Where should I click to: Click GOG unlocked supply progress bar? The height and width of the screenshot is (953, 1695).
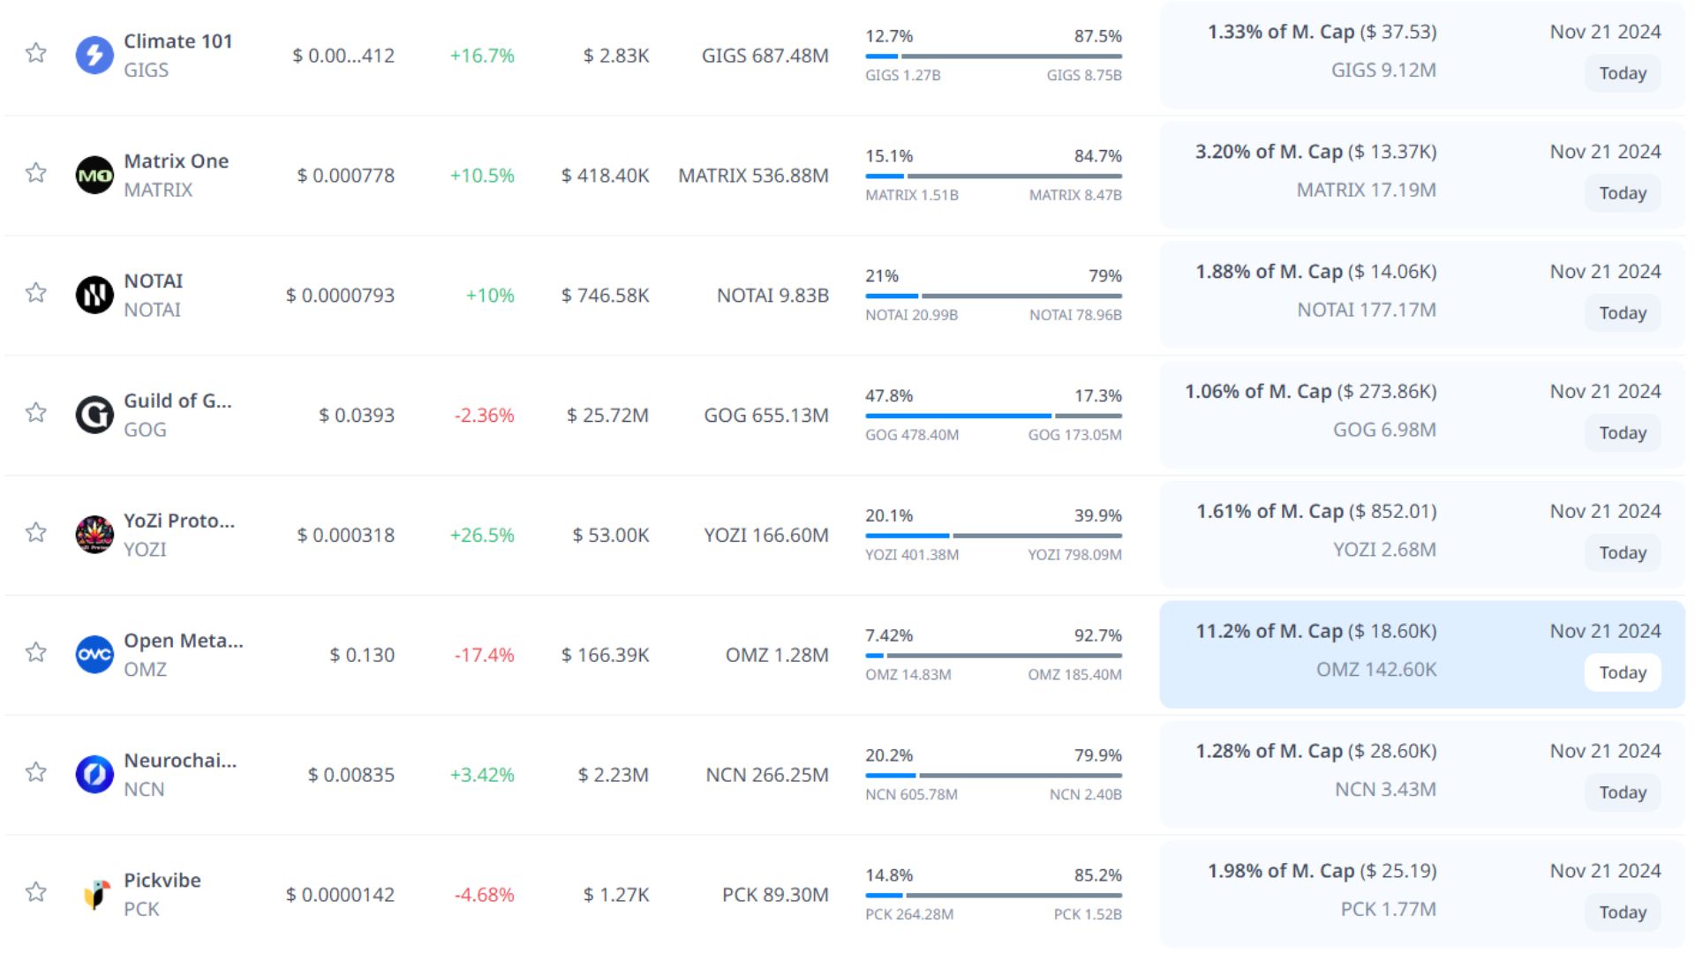pyautogui.click(x=958, y=416)
